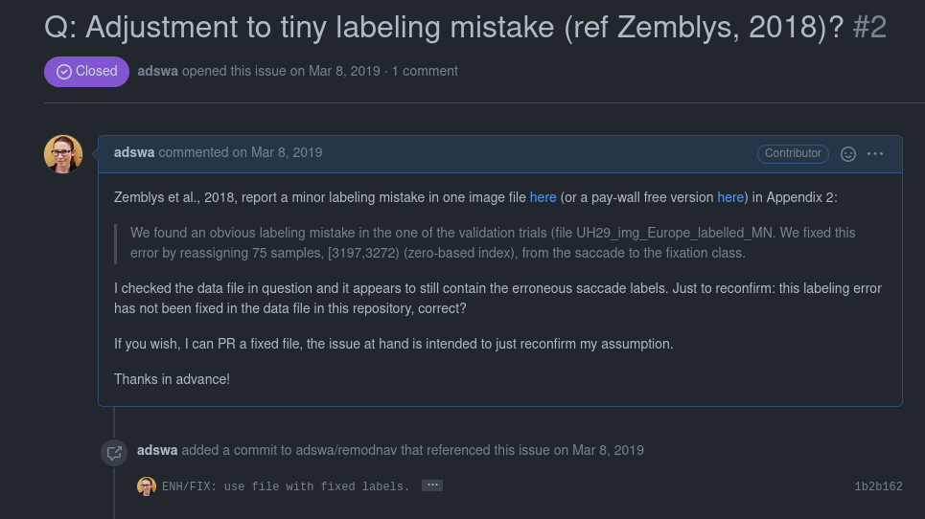Click adswa username next to "opened this issue"

[157, 71]
